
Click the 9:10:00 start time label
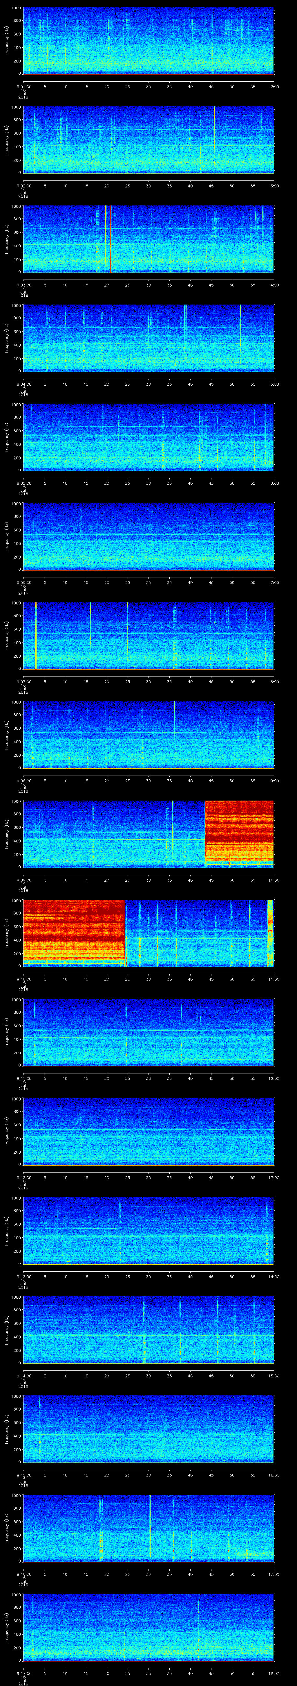pyautogui.click(x=23, y=978)
